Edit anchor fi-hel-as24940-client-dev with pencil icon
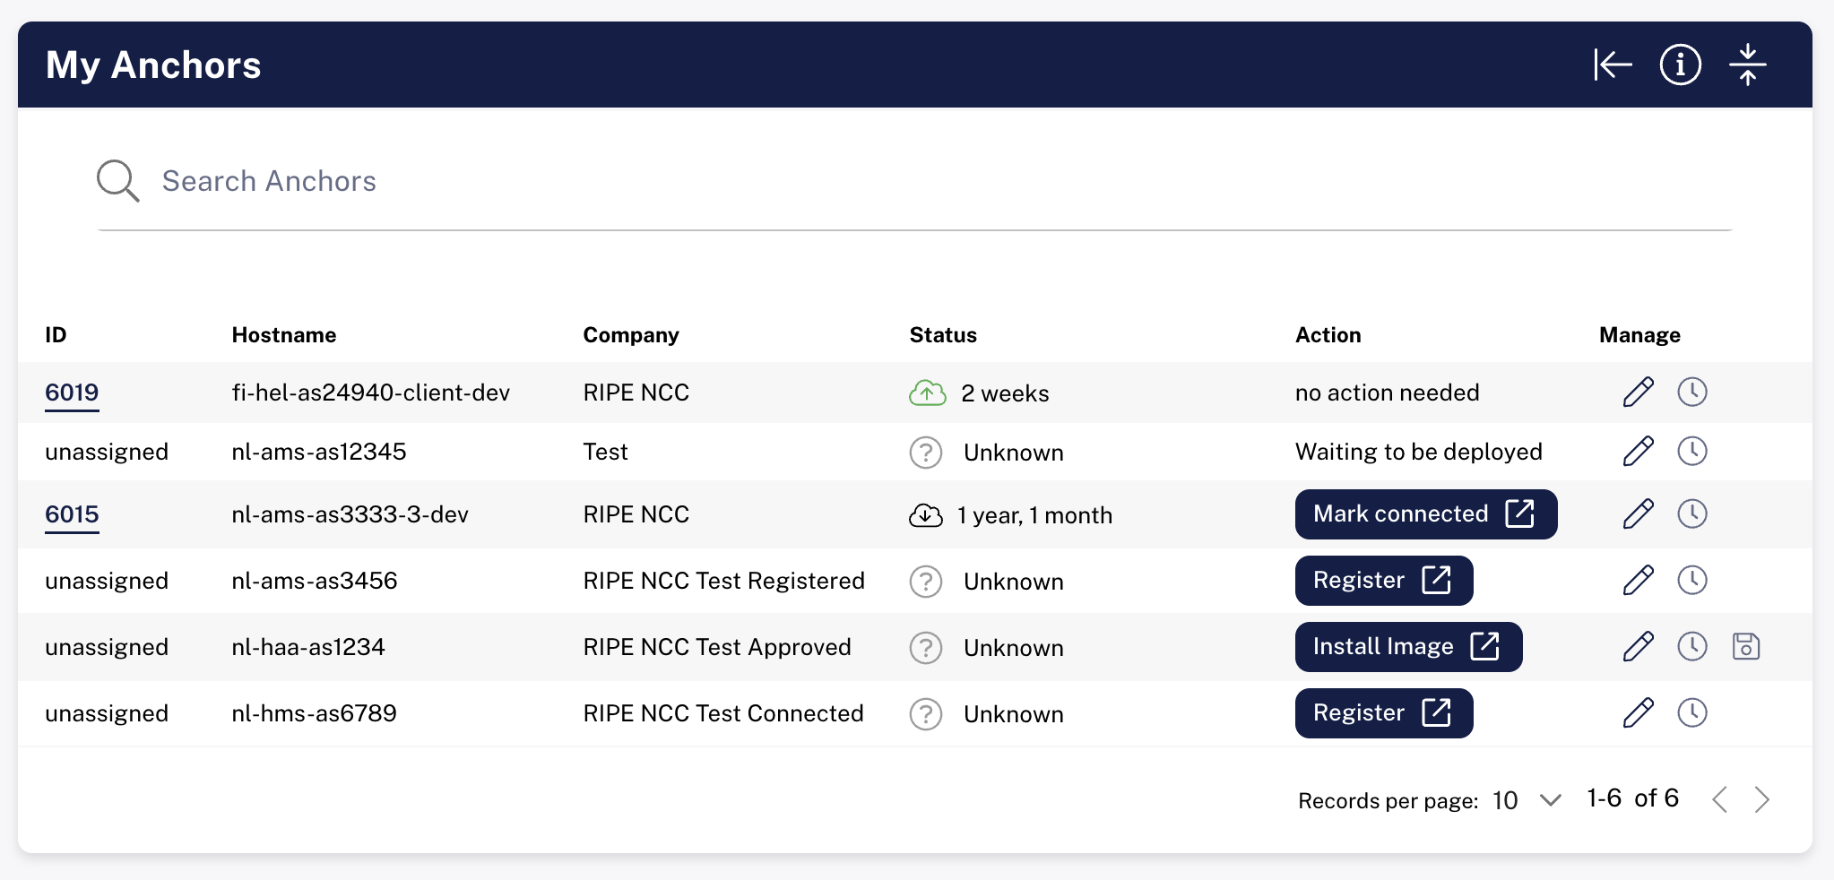 (1638, 393)
